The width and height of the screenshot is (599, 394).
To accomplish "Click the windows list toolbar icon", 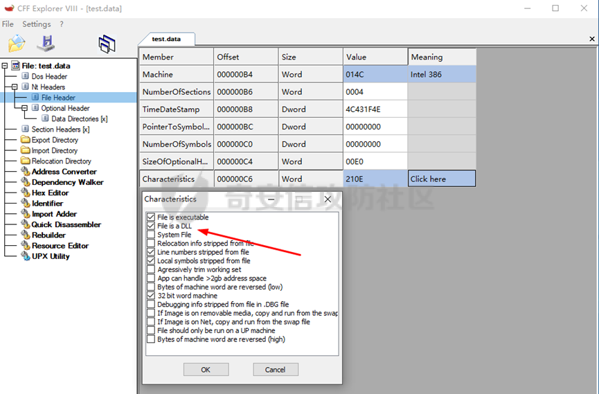I will (107, 44).
